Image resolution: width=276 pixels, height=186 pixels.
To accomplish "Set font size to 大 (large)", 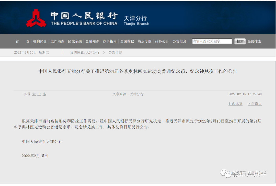I will coord(34,94).
